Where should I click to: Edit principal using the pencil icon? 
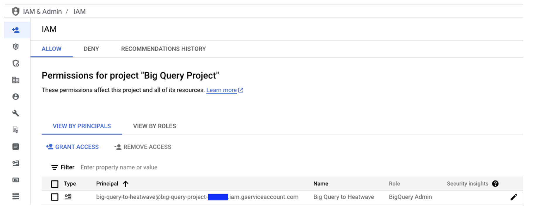click(x=513, y=197)
